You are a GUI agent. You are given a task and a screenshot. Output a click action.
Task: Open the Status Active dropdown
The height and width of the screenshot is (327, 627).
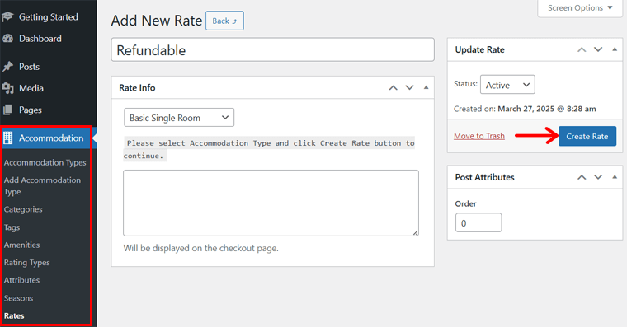tap(507, 85)
